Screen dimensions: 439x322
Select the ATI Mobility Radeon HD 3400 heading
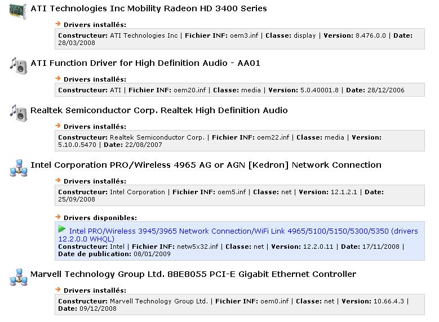[149, 9]
